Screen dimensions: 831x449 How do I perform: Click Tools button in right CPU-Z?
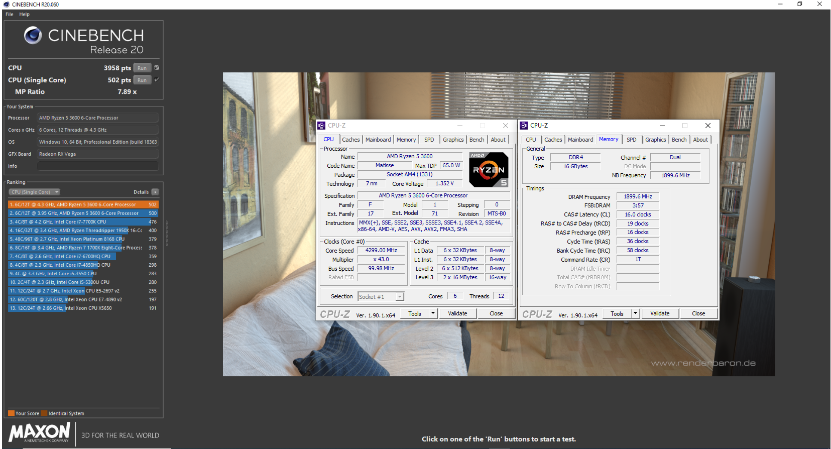(x=617, y=314)
